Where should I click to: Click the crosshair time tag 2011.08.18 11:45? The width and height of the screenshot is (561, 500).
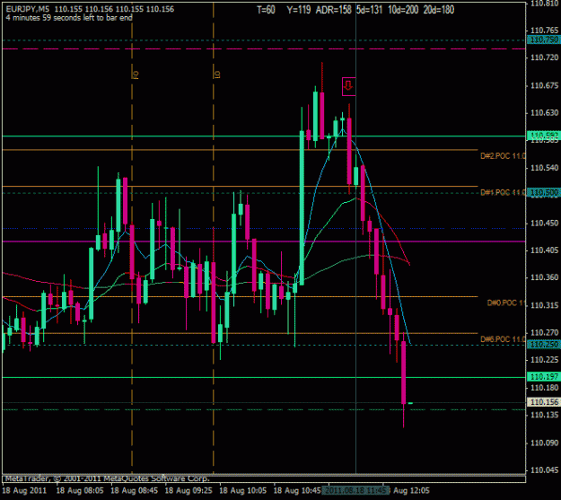click(x=355, y=490)
